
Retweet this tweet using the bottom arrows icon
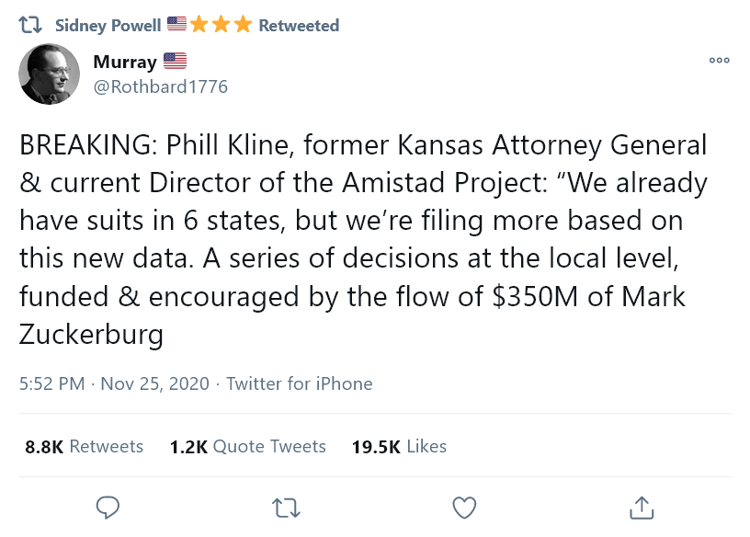coord(286,507)
